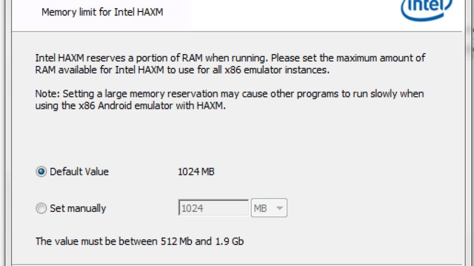Click the 1024 MB default value text
Image resolution: width=474 pixels, height=266 pixels.
pos(196,172)
